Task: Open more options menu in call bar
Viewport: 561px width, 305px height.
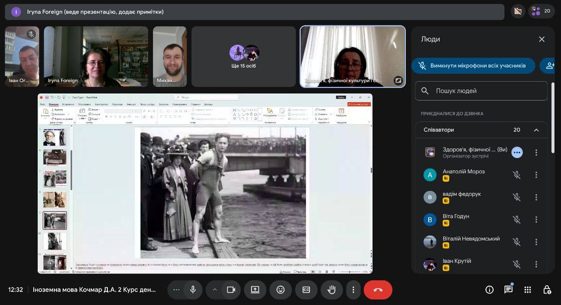Action: (353, 290)
